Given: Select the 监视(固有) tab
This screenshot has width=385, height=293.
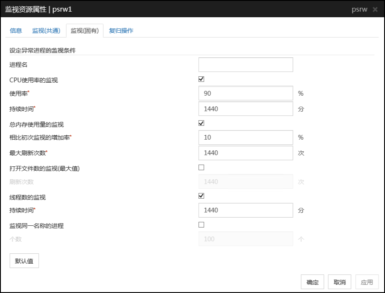Looking at the screenshot, I should [85, 31].
